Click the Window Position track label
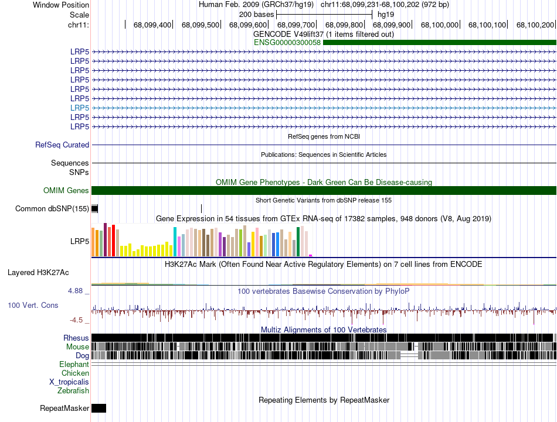 (x=61, y=5)
